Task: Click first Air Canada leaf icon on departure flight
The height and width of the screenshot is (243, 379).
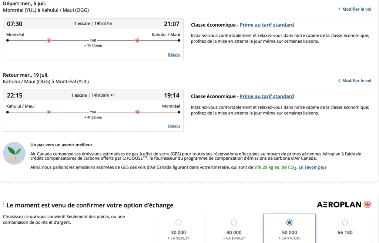Action: tap(49, 40)
